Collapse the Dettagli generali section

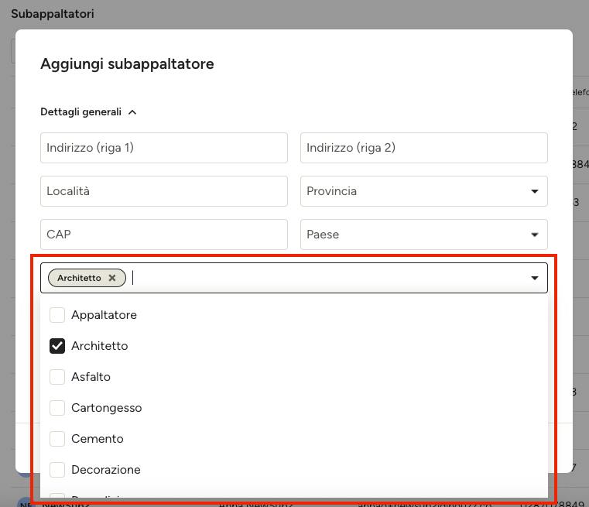132,112
